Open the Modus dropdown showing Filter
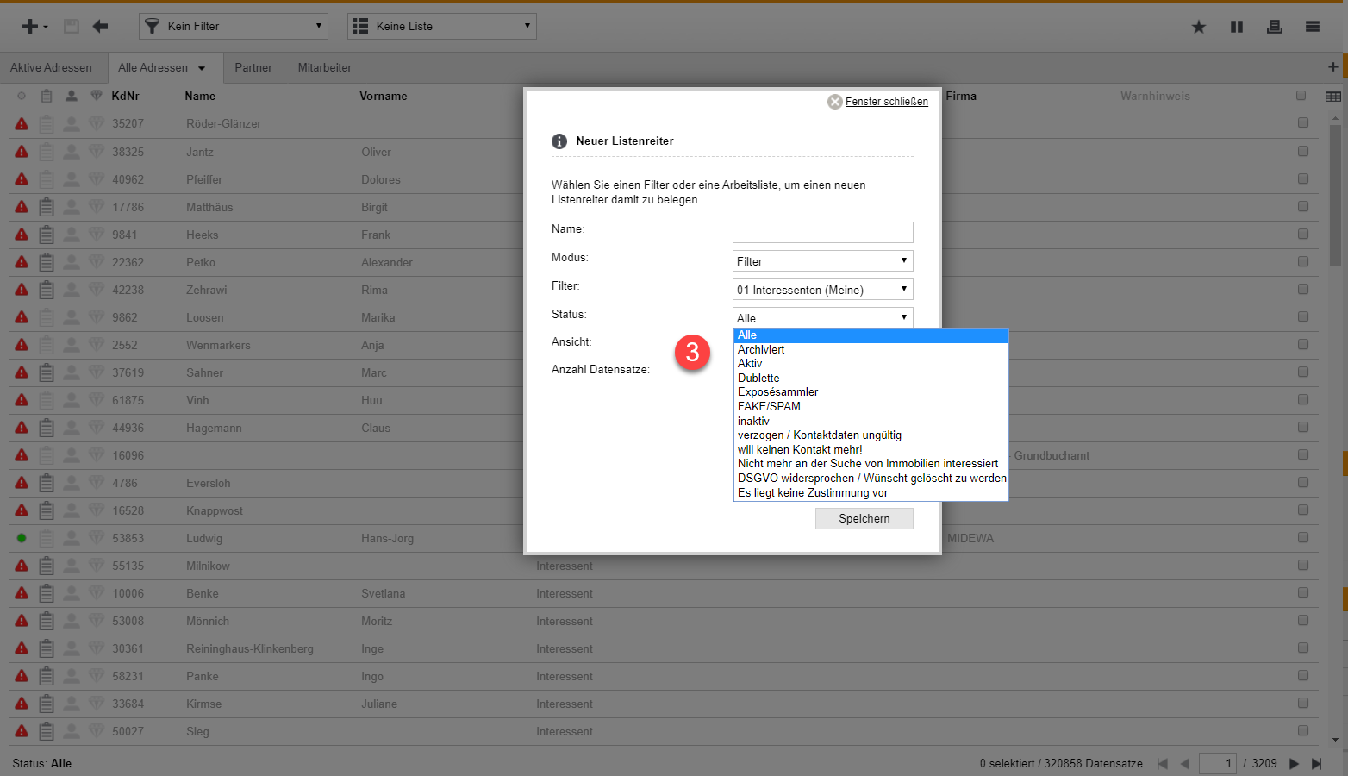This screenshot has height=776, width=1348. pyautogui.click(x=822, y=261)
